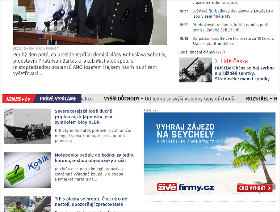Click the Seychelles beach ad banner

[210, 153]
